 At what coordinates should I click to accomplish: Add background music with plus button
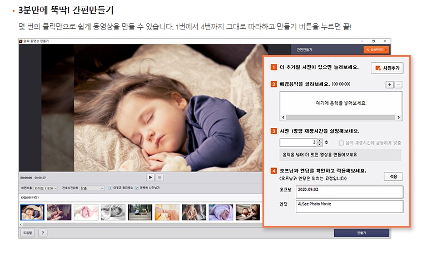pyautogui.click(x=389, y=85)
